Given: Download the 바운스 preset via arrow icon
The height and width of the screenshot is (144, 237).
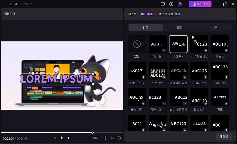Looking at the screenshot, I should point(226,50).
